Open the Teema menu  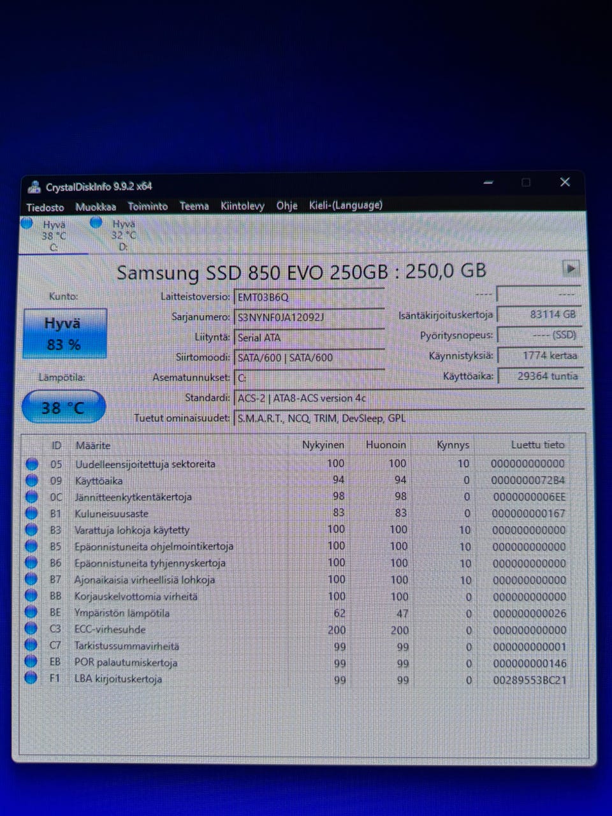(x=194, y=206)
